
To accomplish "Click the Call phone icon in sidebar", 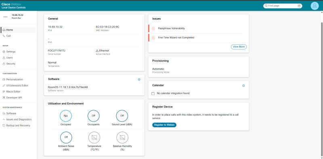I will (x=4, y=36).
